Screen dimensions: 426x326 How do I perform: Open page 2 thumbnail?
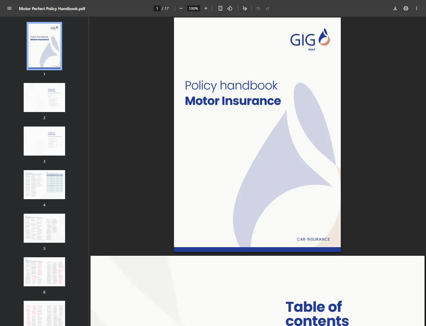44,98
